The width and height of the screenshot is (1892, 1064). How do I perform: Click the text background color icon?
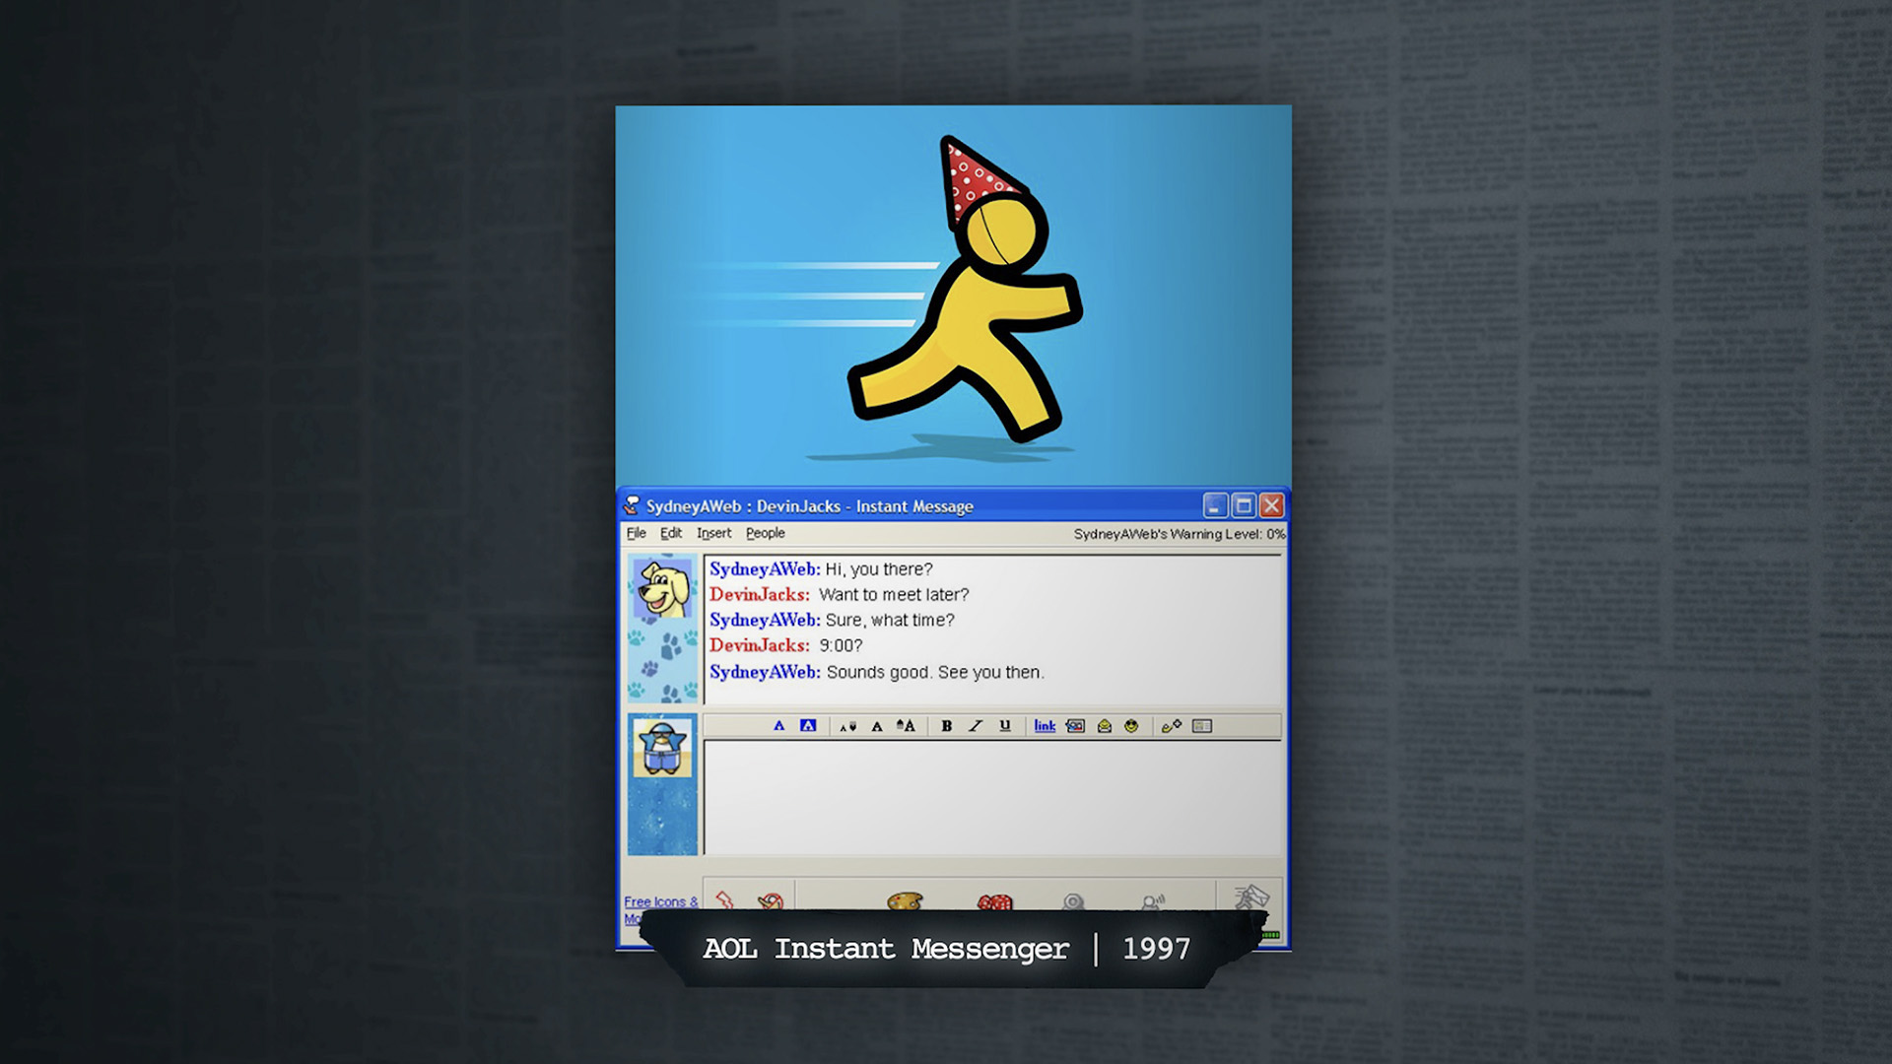click(808, 726)
